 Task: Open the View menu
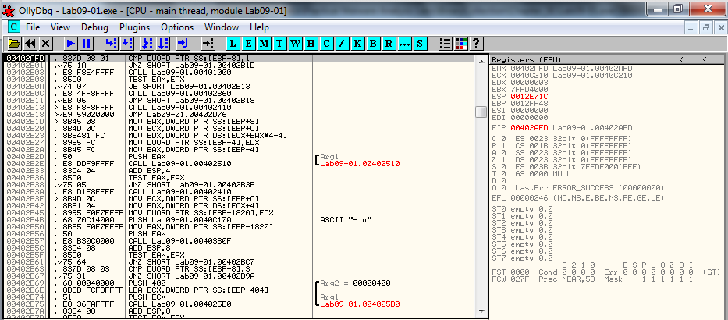[x=60, y=27]
